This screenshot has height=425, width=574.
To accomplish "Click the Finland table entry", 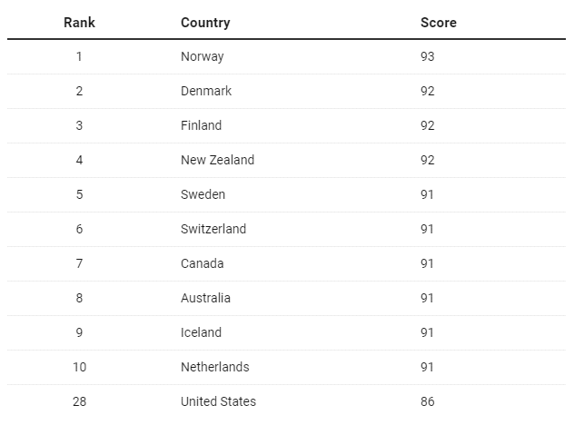I will 201,125.
